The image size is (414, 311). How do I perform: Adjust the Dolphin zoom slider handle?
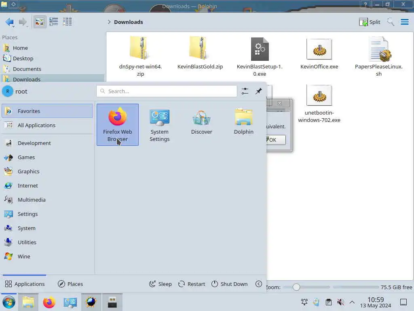coord(296,287)
